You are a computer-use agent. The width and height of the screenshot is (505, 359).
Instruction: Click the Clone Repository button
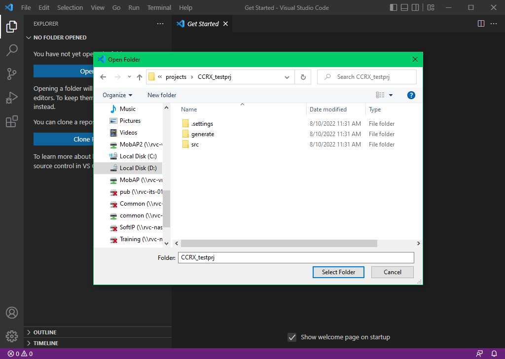(64, 139)
